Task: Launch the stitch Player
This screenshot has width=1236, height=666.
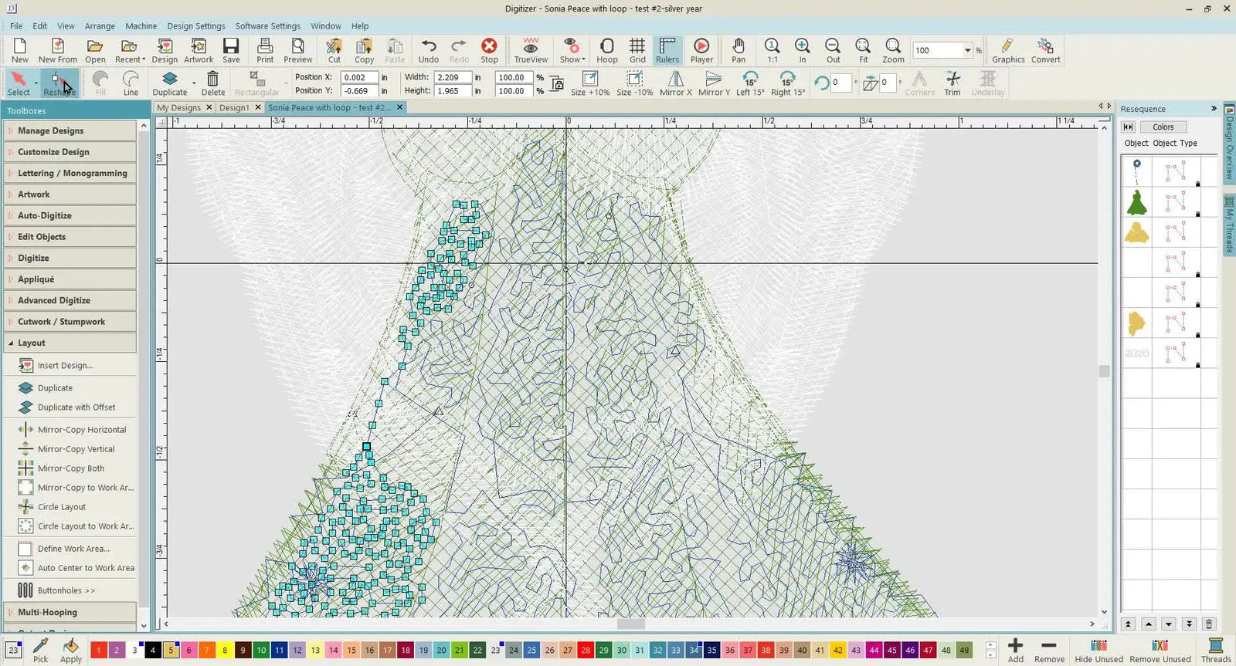Action: click(x=701, y=50)
